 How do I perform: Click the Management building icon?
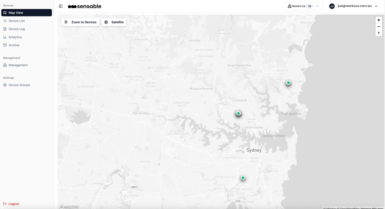click(5, 65)
